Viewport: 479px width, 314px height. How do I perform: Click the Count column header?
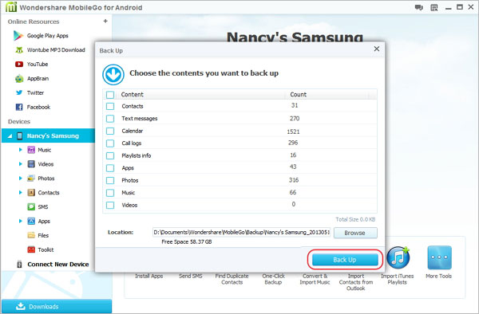[x=298, y=95]
